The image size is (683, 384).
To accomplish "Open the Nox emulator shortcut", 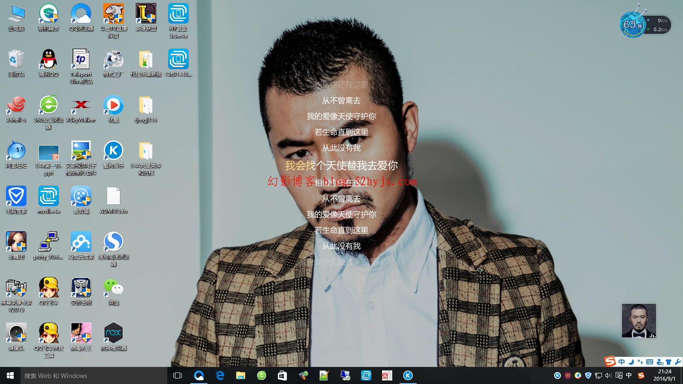I will (114, 334).
